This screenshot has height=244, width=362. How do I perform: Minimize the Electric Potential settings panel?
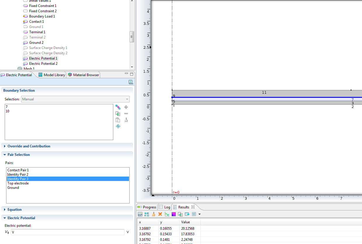(126, 74)
